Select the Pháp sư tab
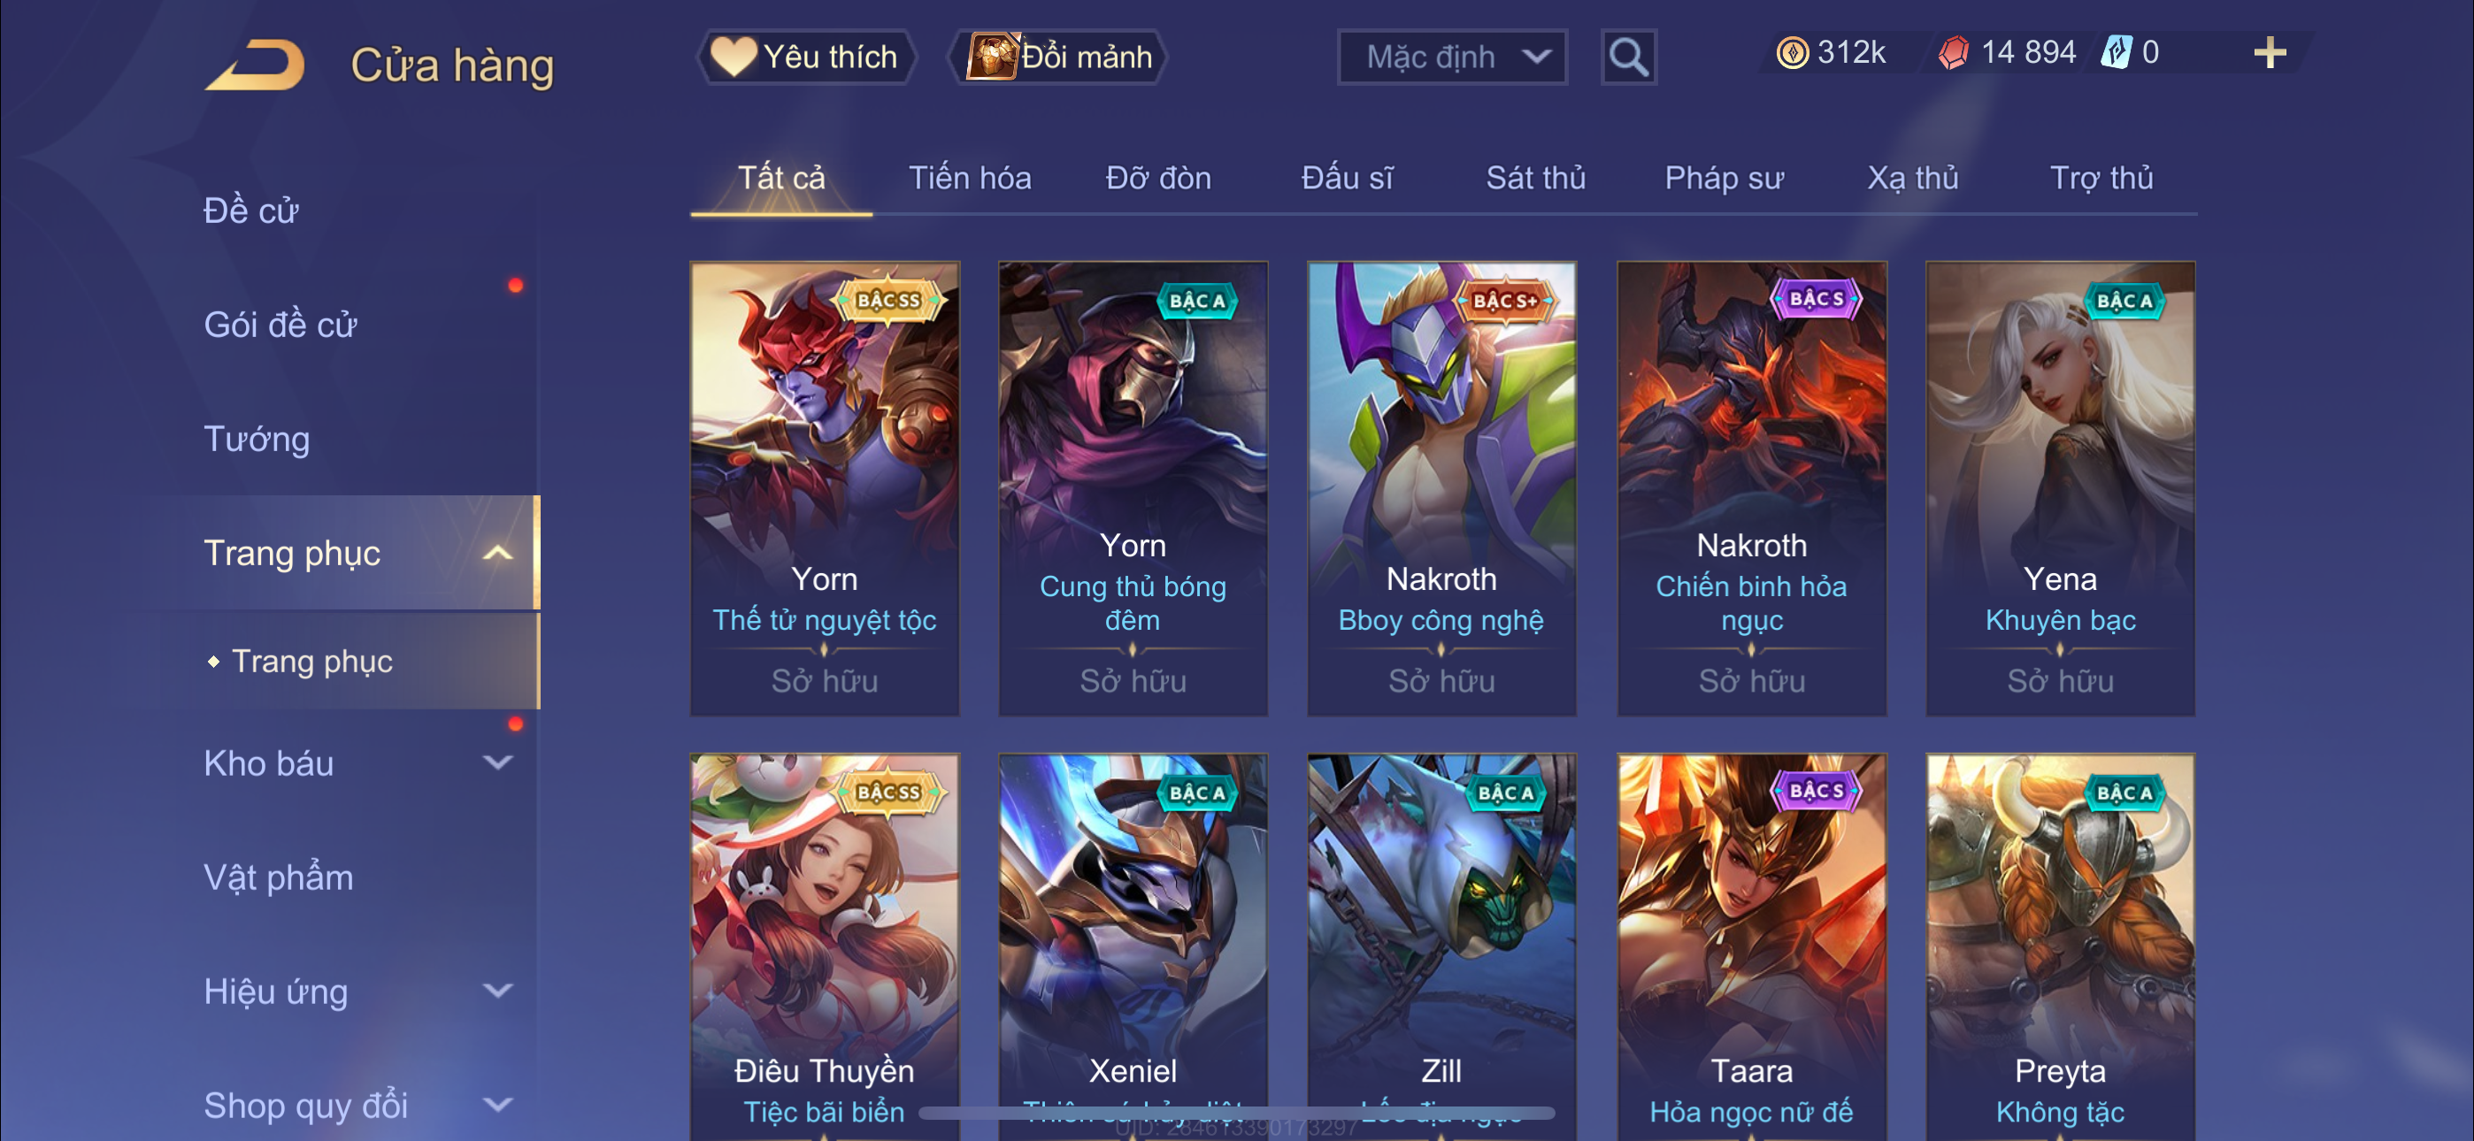Image resolution: width=2474 pixels, height=1141 pixels. 1723,178
